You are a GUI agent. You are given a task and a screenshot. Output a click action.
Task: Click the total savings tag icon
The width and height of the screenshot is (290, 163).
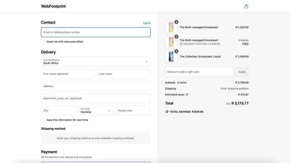pos(167,112)
